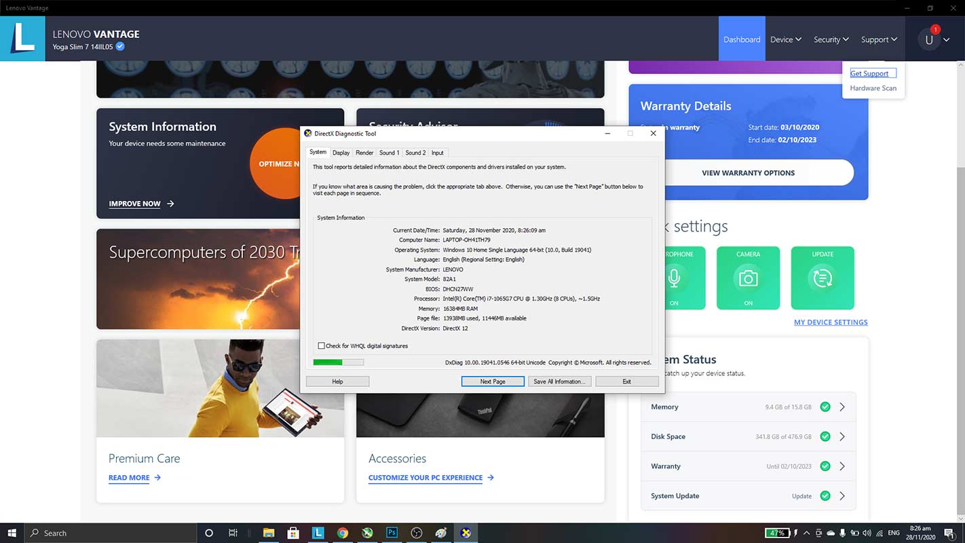Viewport: 965px width, 543px height.
Task: Click the OneDrive cloud tray icon
Action: tap(831, 533)
